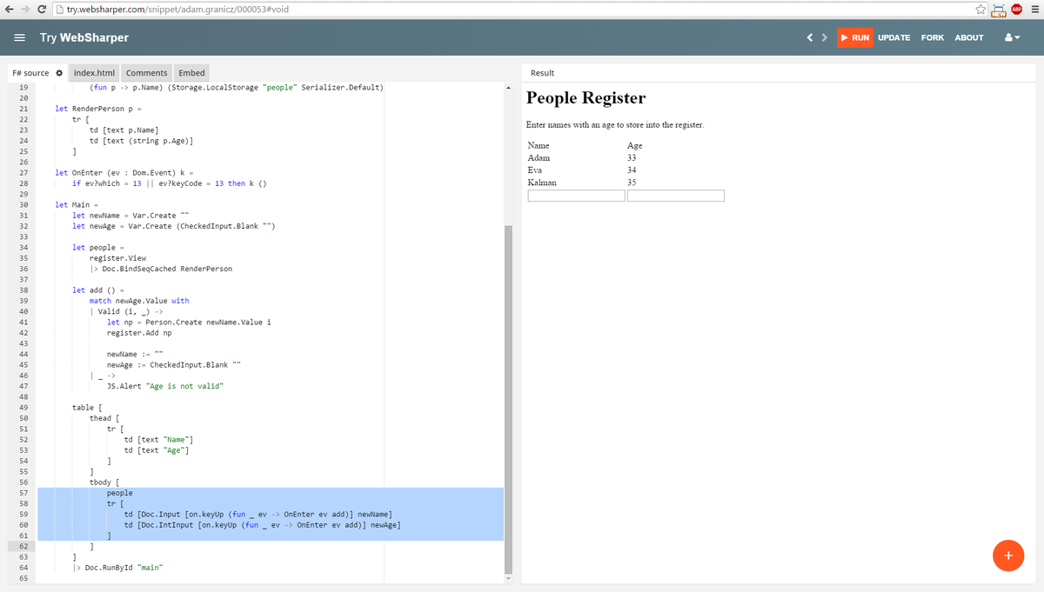Click the age value '35'
Viewport: 1044px width, 592px height.
(632, 183)
